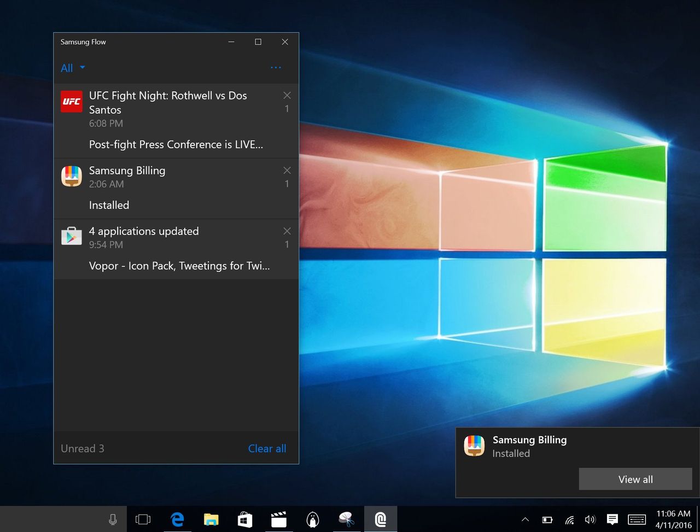
Task: Open the Windows Store from the taskbar
Action: pos(245,519)
